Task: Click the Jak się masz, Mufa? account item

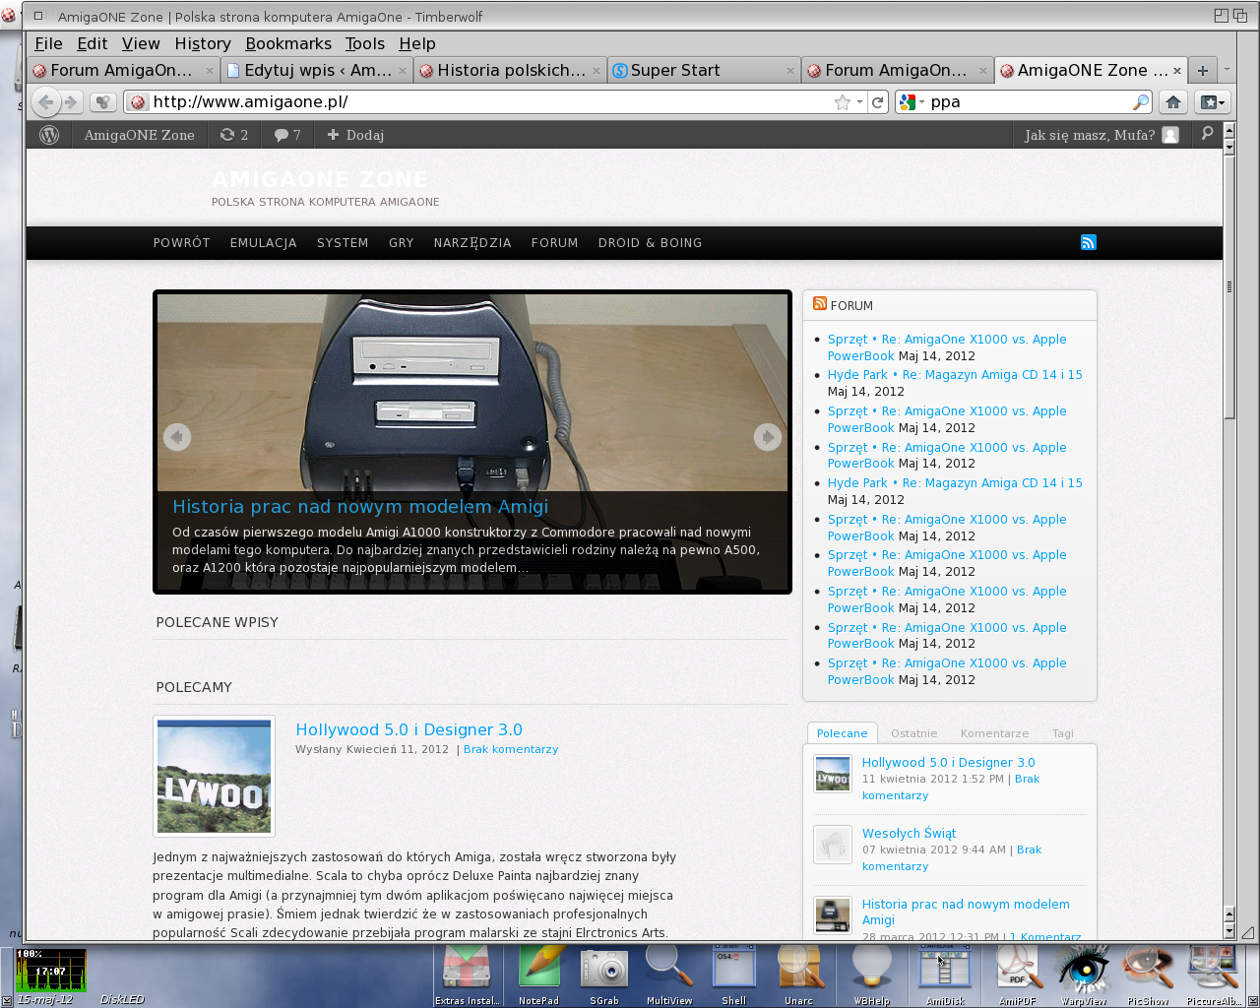Action: point(1101,135)
